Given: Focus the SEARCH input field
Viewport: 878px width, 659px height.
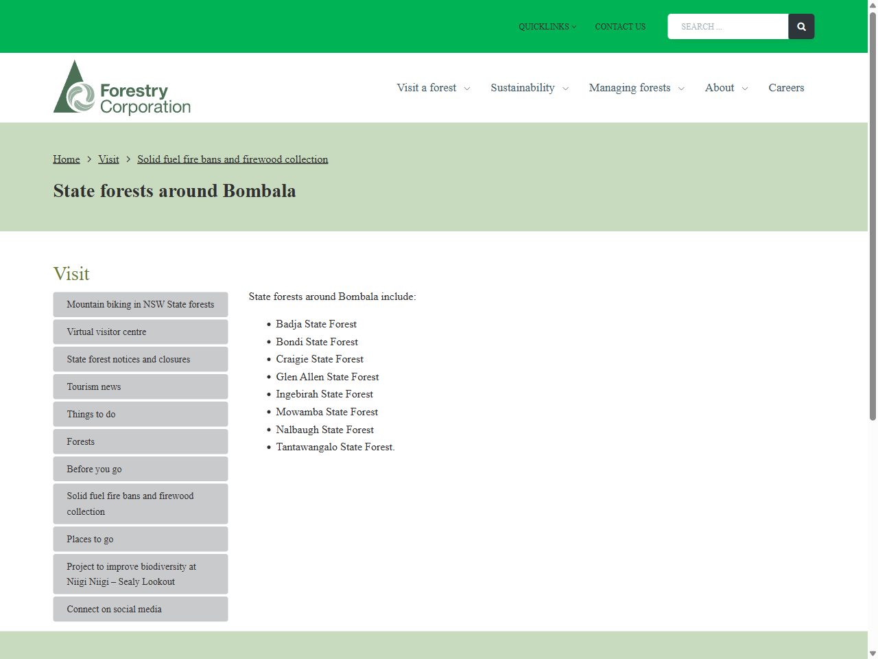Looking at the screenshot, I should pyautogui.click(x=728, y=27).
